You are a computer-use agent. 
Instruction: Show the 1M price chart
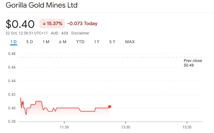[46, 42]
